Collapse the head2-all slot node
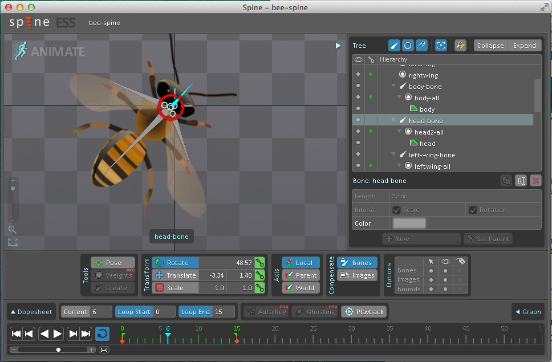Image resolution: width=552 pixels, height=362 pixels. coord(399,132)
